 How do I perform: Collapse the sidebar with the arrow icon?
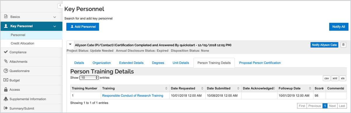click(x=60, y=6)
